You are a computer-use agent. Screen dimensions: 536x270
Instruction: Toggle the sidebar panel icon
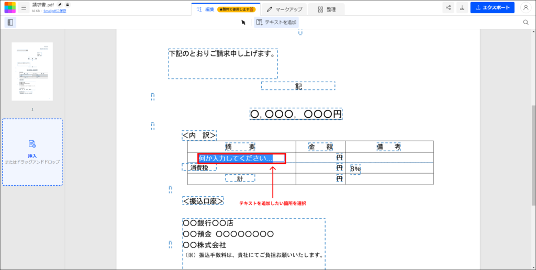click(10, 22)
